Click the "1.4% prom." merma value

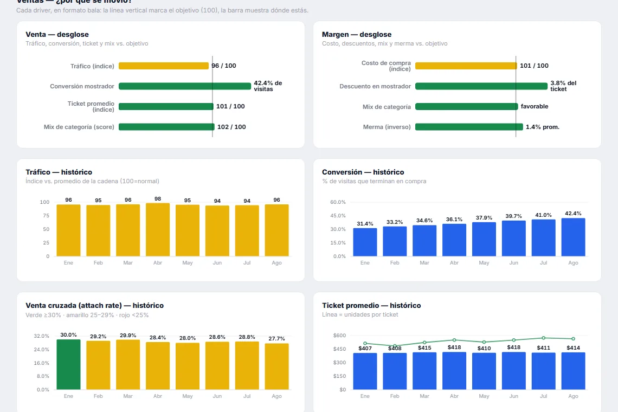coord(543,127)
